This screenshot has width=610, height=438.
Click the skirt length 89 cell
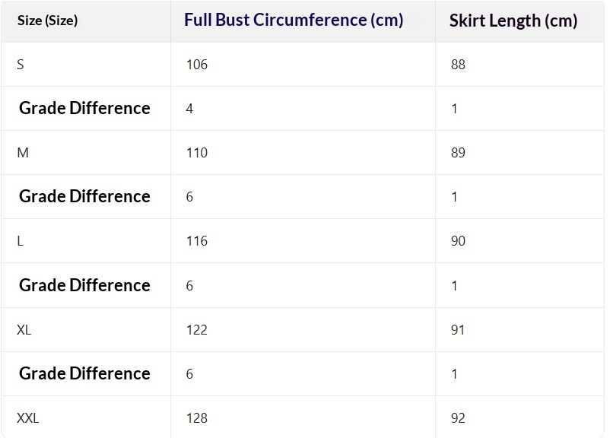click(x=458, y=153)
